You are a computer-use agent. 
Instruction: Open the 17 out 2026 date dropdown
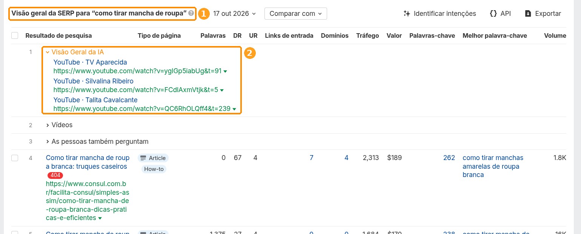[x=234, y=14]
